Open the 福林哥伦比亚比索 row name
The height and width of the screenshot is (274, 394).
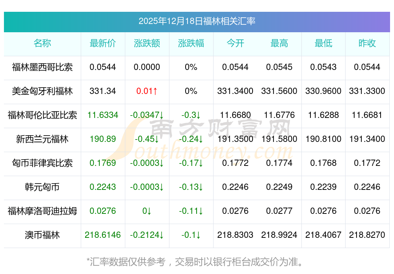(x=42, y=115)
